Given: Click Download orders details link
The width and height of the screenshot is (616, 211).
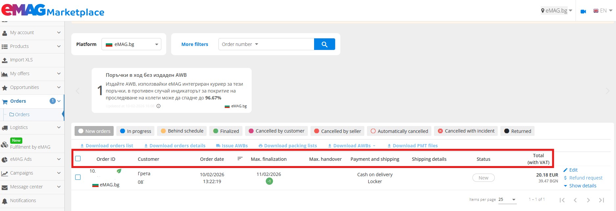Looking at the screenshot, I should pyautogui.click(x=175, y=146).
